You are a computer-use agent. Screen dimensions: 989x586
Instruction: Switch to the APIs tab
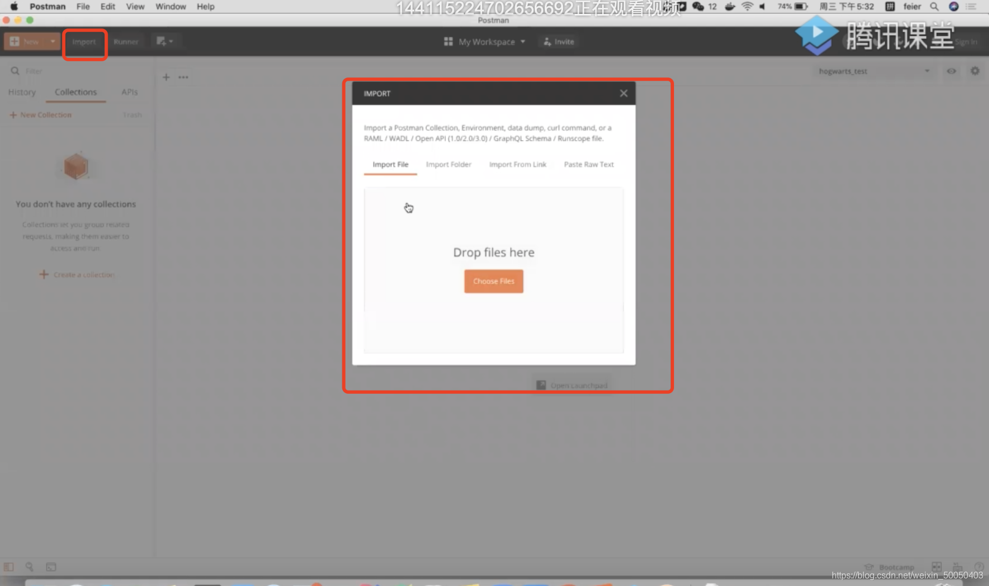129,92
